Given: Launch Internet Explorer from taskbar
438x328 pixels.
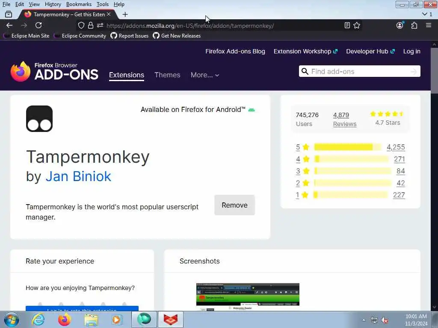Looking at the screenshot, I should [x=38, y=319].
